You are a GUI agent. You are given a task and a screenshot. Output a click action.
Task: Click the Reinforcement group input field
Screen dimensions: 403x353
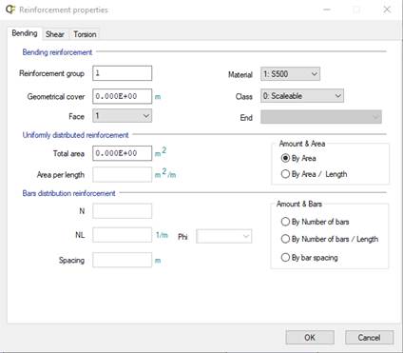[123, 73]
